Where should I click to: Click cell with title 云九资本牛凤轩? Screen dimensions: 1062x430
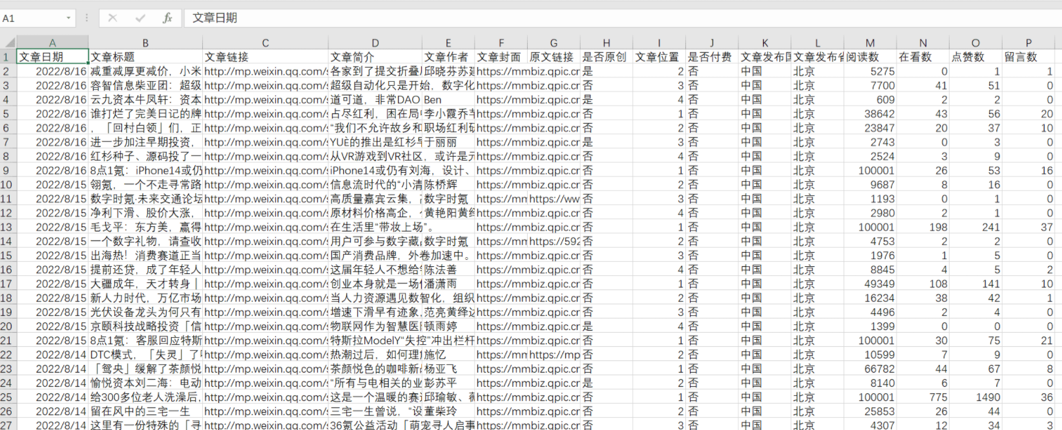pyautogui.click(x=145, y=99)
